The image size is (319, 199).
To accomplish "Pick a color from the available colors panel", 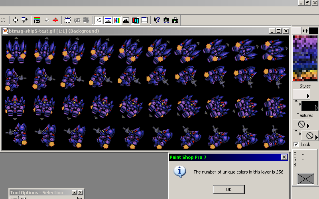I will tap(305, 58).
